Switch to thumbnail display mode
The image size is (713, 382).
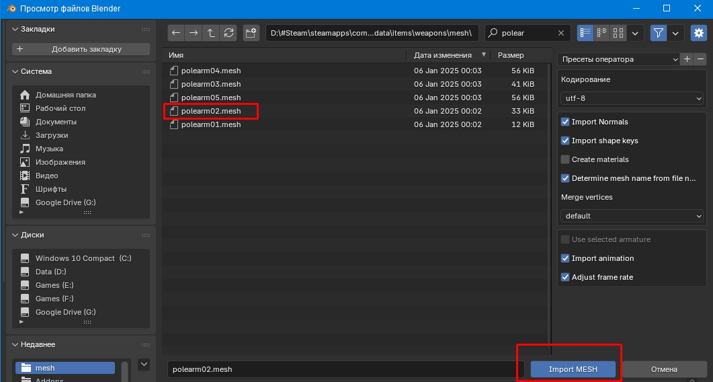click(618, 33)
